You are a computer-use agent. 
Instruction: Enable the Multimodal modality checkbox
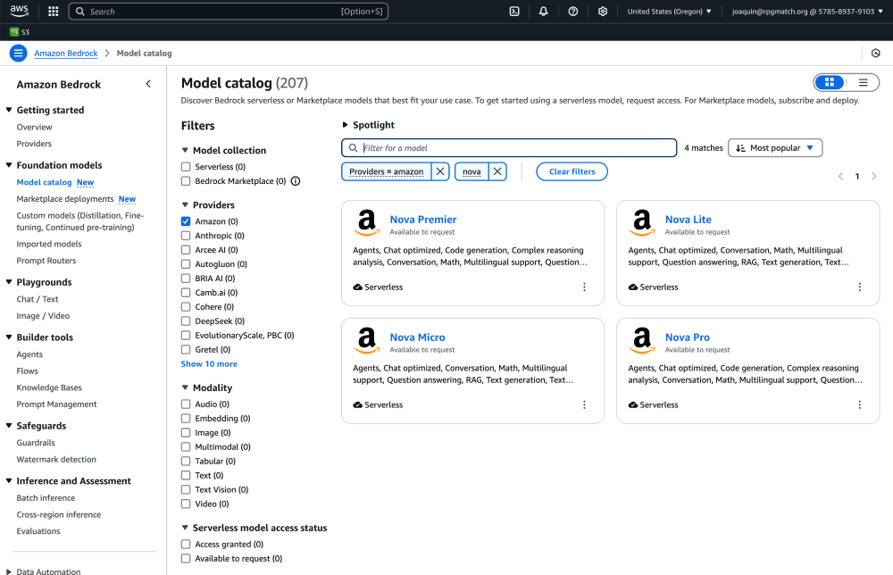186,447
